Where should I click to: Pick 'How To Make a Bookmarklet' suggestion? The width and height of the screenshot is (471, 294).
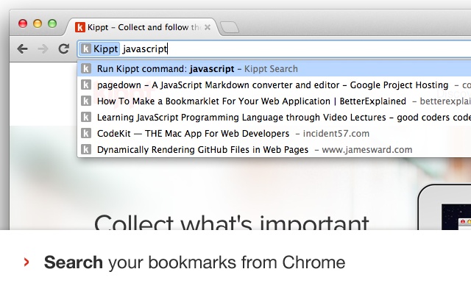pos(274,101)
